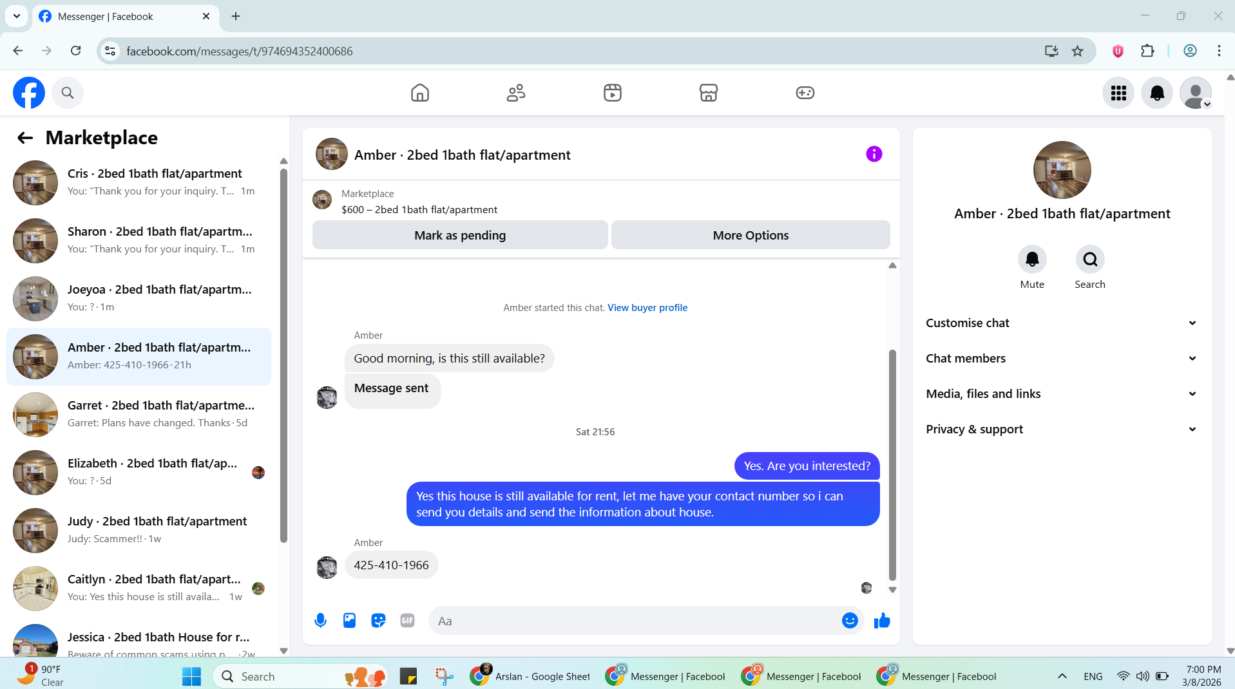Open the Garret conversation

[139, 415]
